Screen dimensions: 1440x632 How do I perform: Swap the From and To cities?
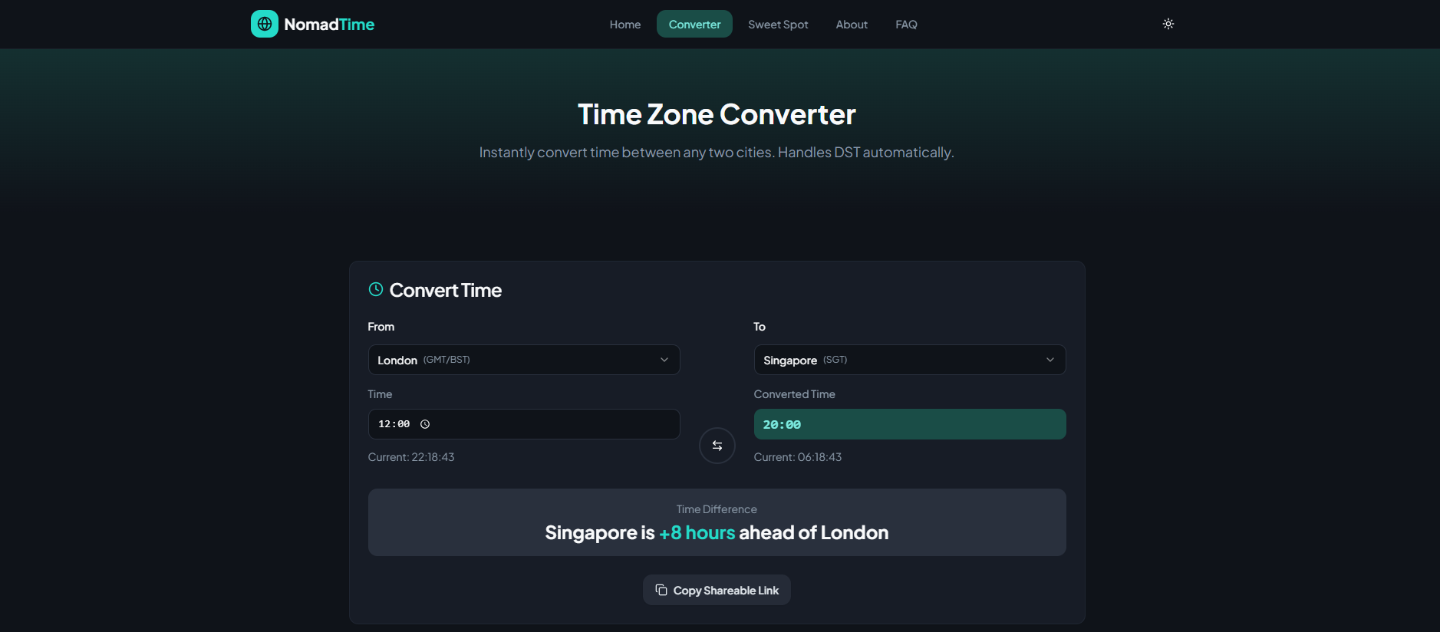click(717, 446)
